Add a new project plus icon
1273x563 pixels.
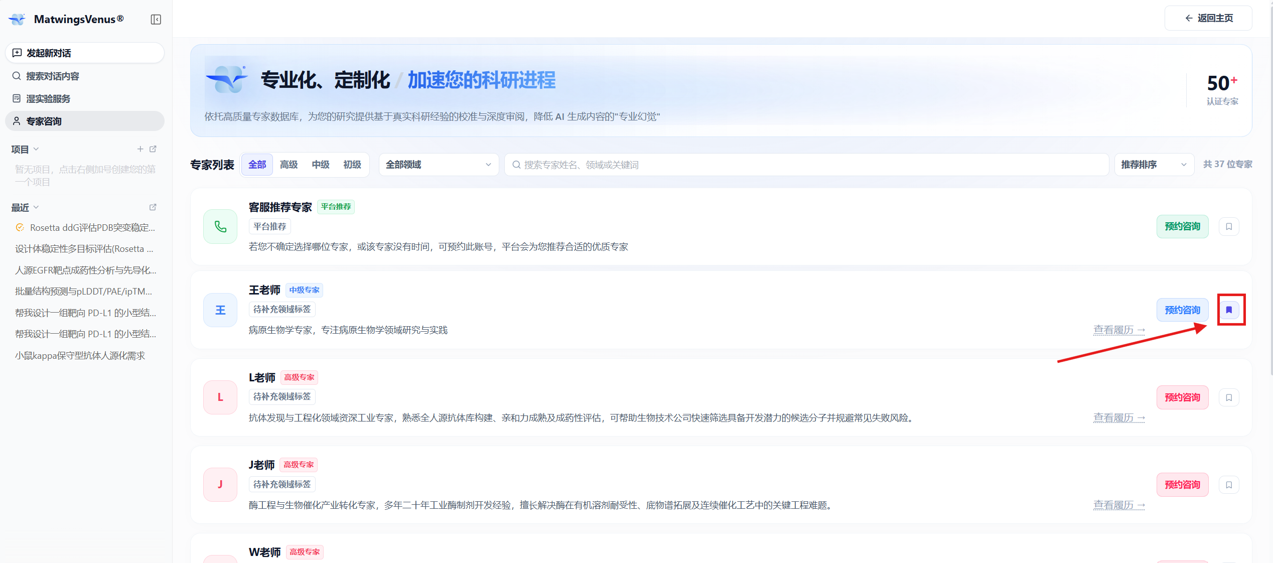click(x=140, y=149)
